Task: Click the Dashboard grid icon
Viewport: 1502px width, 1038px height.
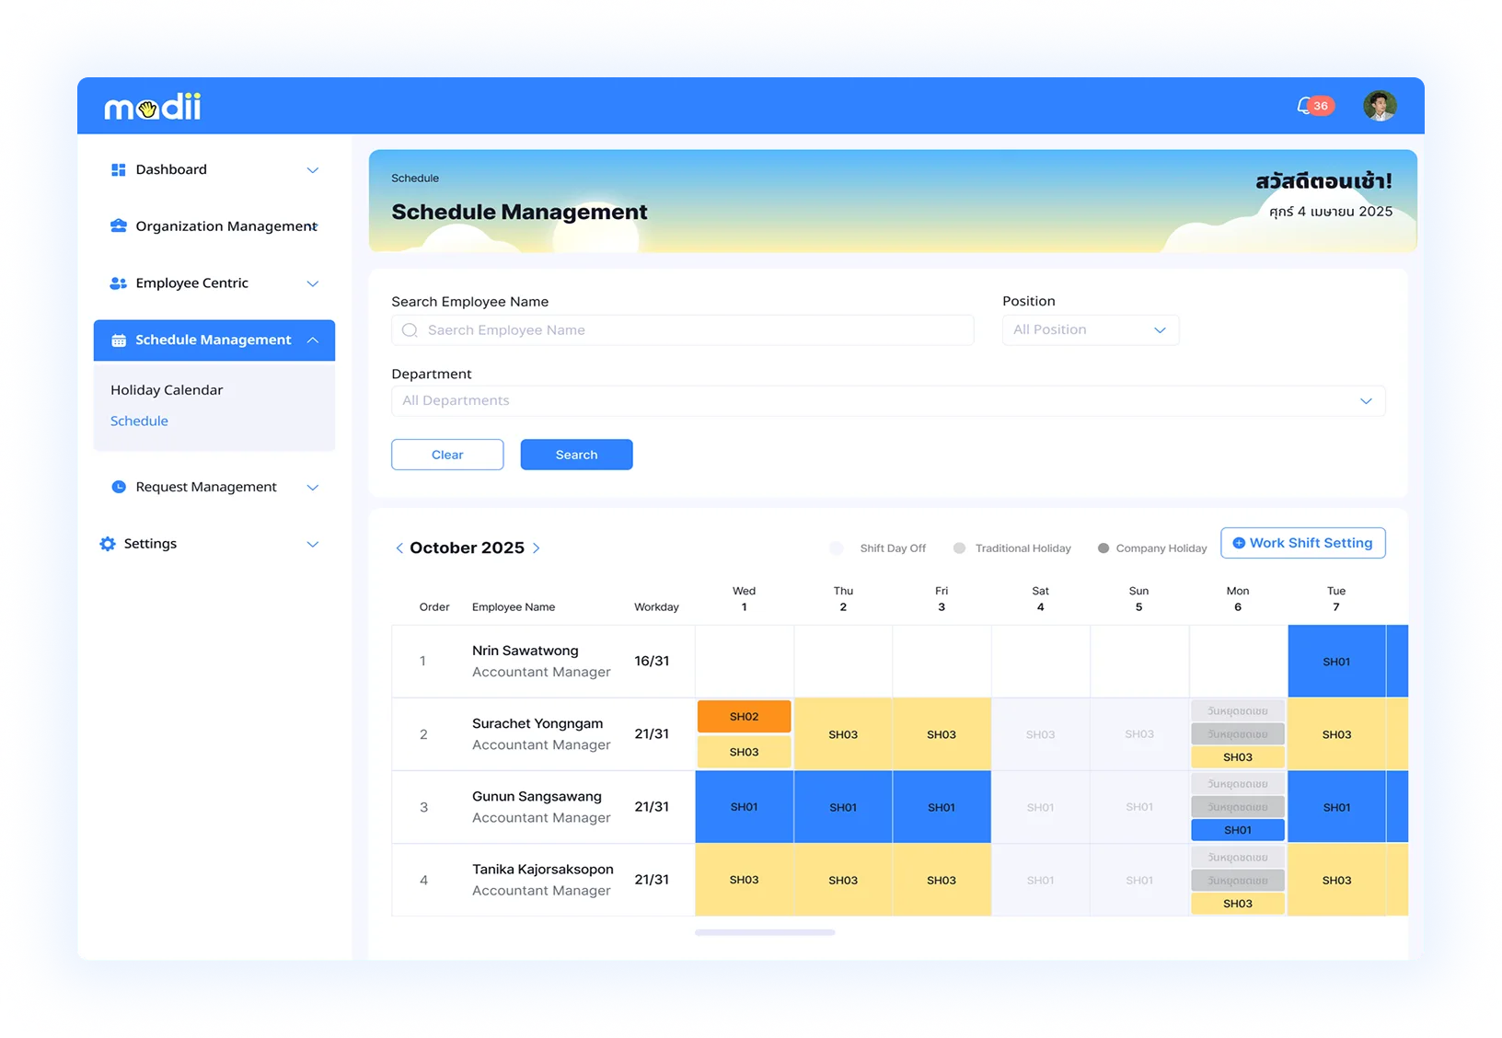Action: click(x=118, y=169)
